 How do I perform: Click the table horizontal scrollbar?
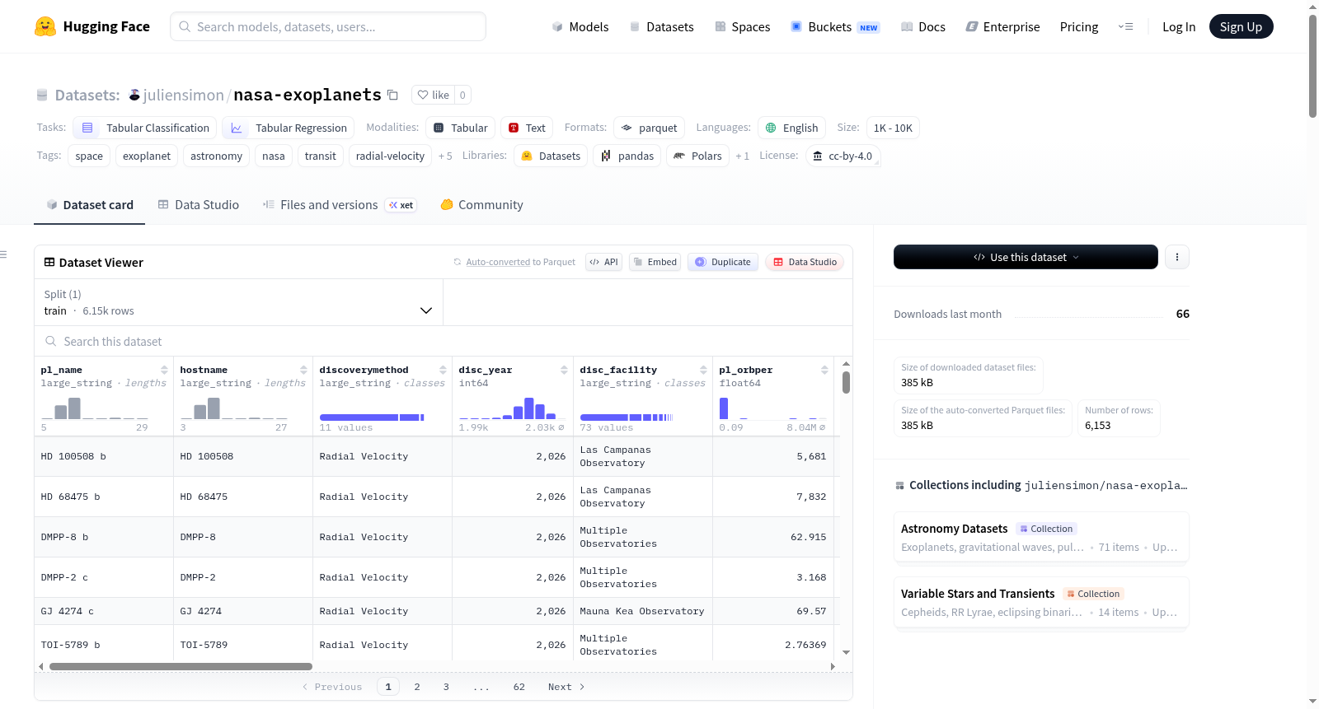[x=181, y=666]
